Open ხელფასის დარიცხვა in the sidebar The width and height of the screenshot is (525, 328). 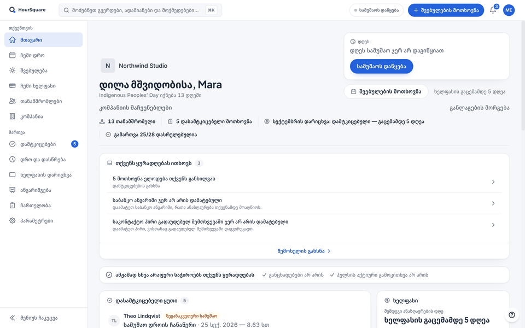click(x=44, y=175)
